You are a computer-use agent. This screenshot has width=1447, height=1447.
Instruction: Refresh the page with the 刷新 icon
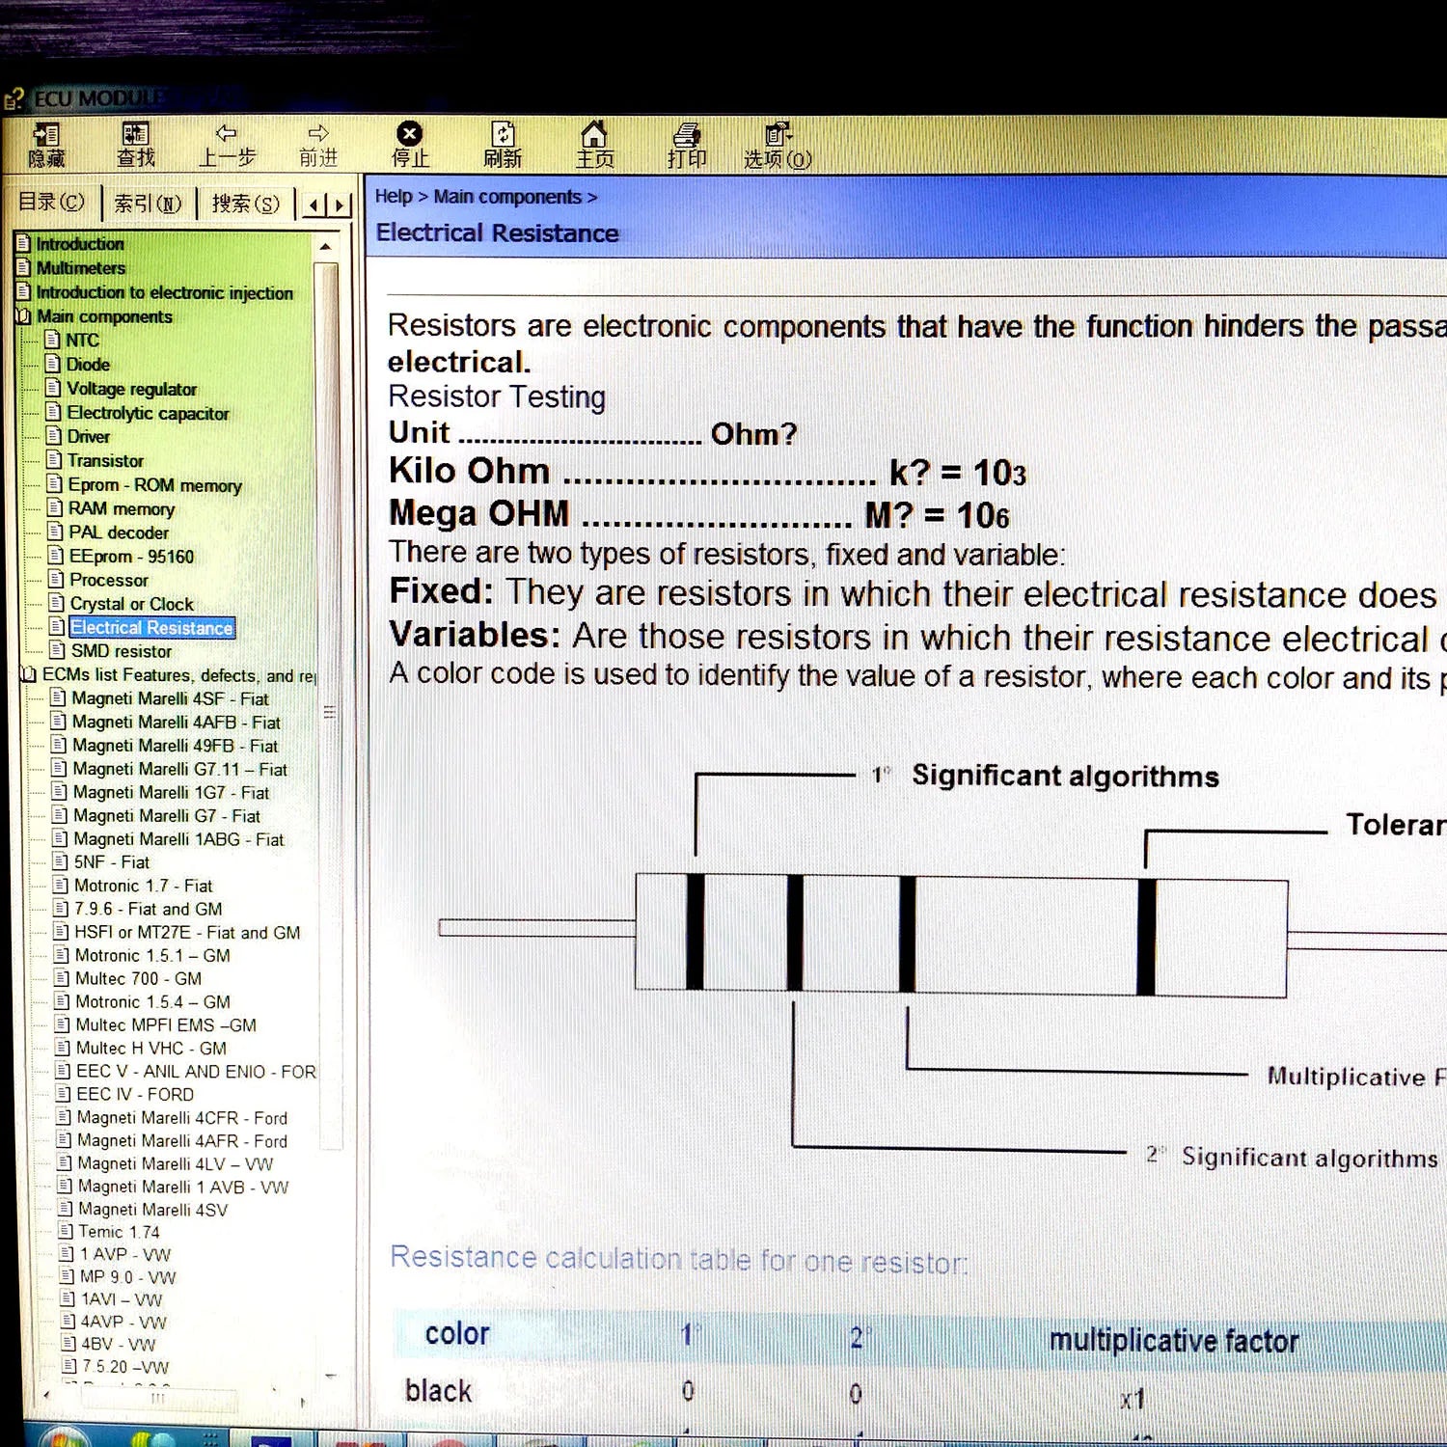pyautogui.click(x=503, y=143)
